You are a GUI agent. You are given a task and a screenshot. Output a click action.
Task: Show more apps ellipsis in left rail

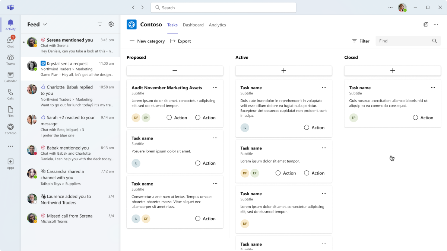(10, 146)
